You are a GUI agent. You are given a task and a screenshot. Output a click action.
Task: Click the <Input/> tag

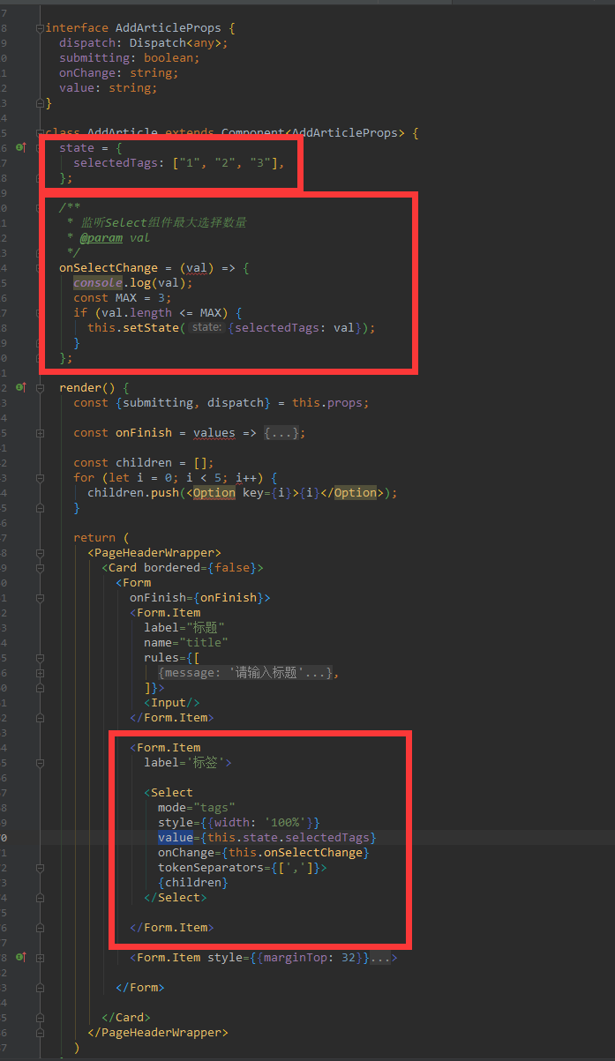pyautogui.click(x=172, y=702)
